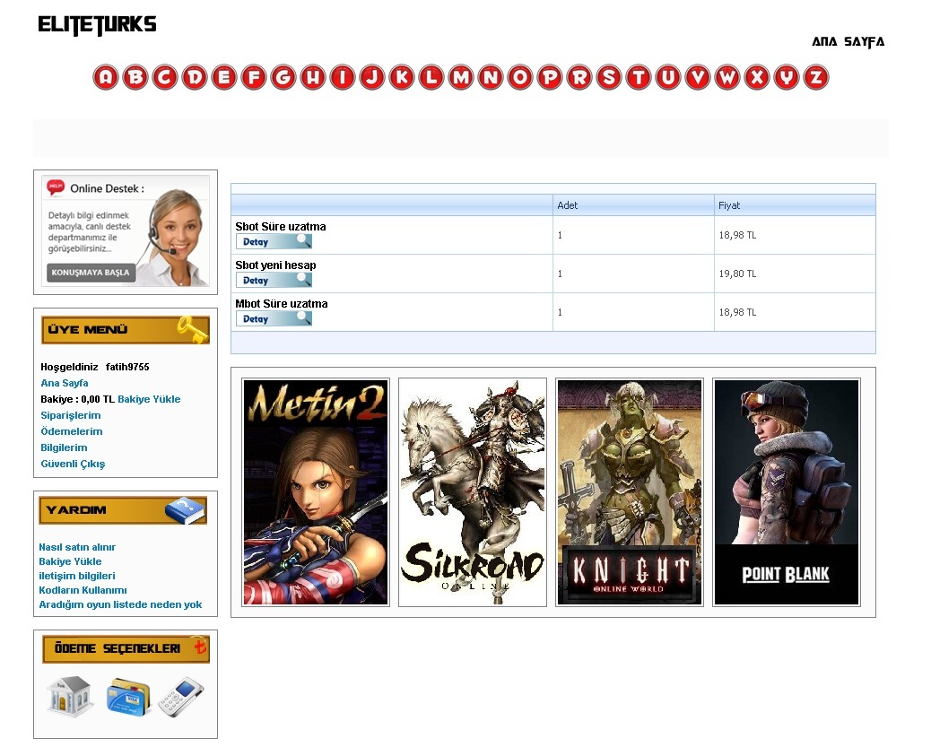Open the Bilgilerim link
Screen dimensions: 931x747
point(64,447)
